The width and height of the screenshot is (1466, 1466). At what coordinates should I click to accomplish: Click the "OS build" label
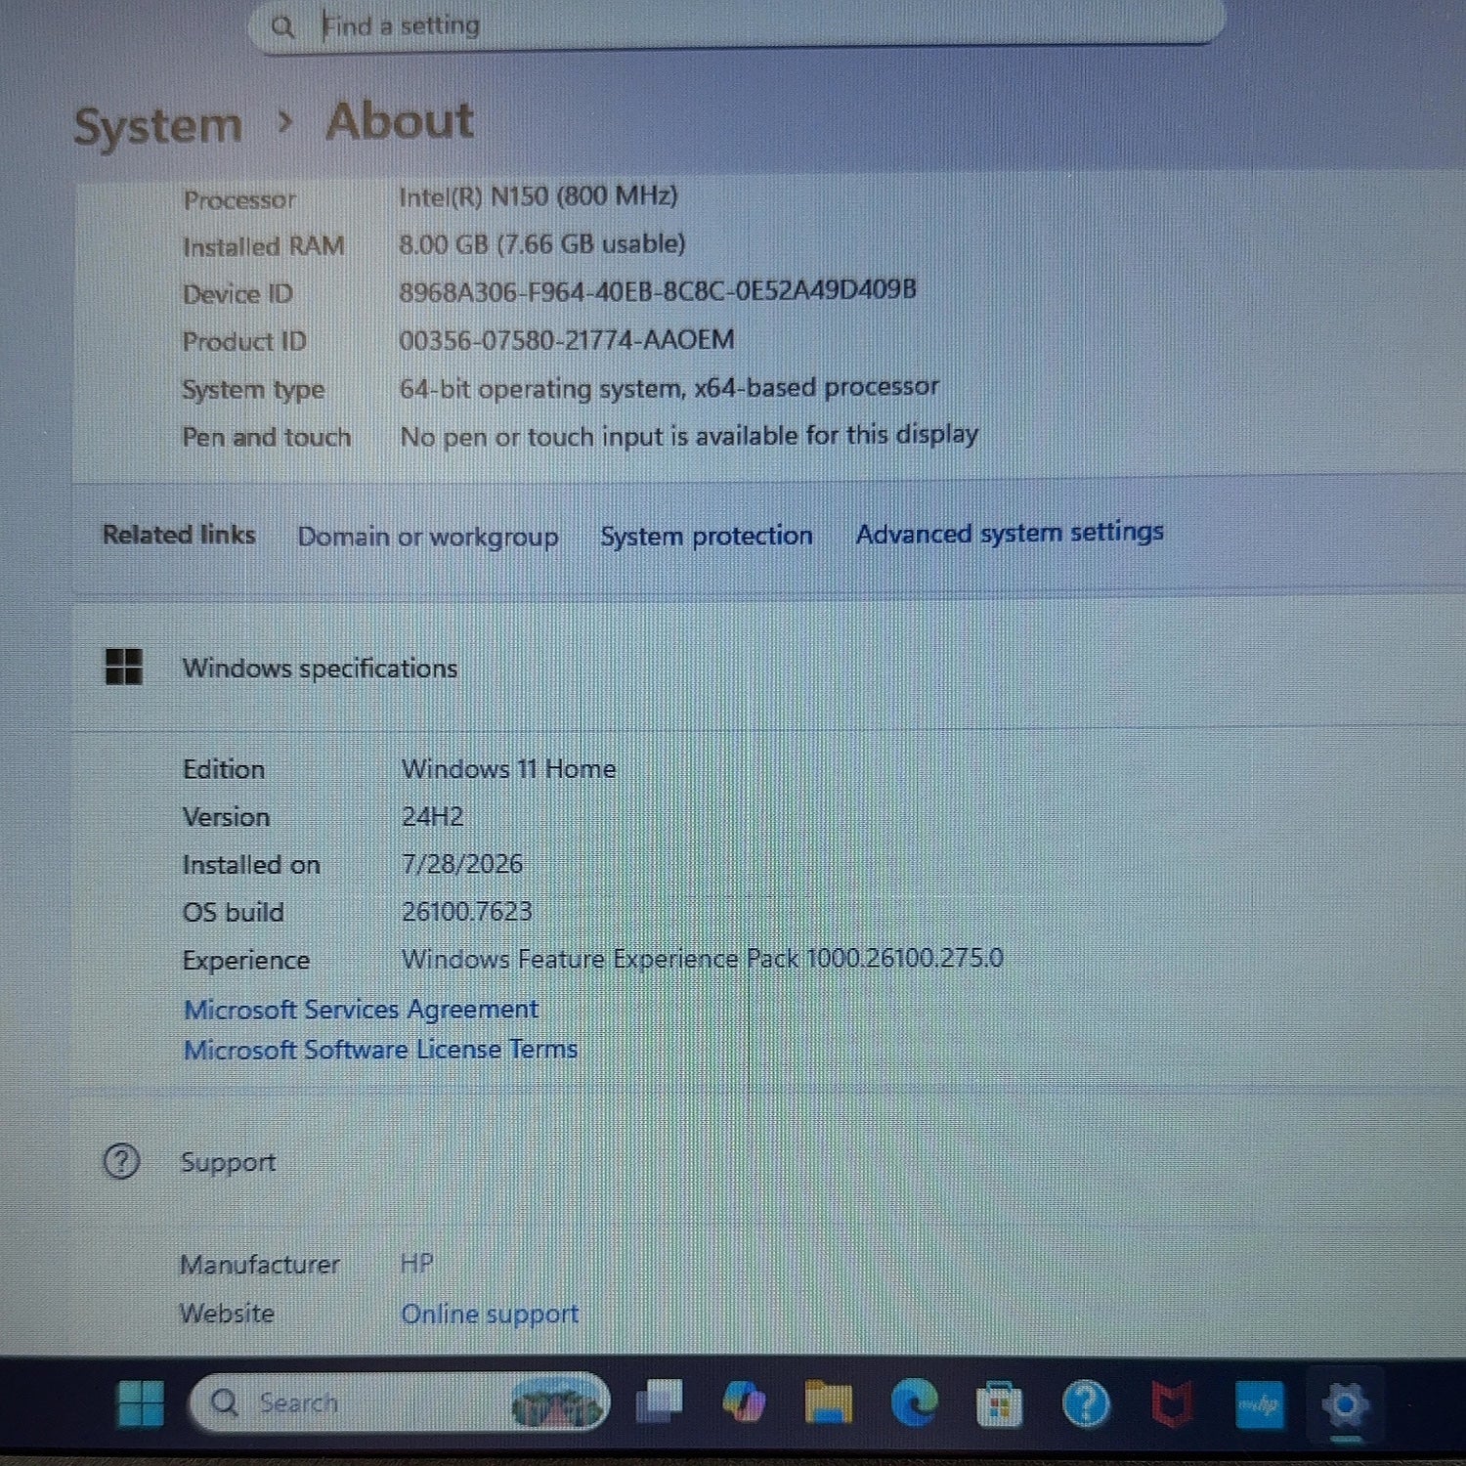[x=234, y=912]
